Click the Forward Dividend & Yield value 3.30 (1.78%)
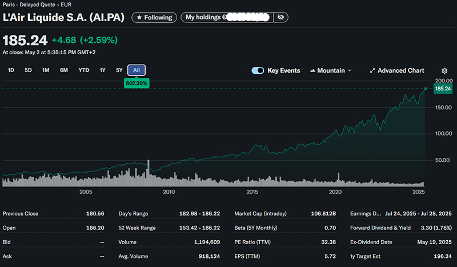Viewport: 457px width, 267px height. (x=436, y=228)
